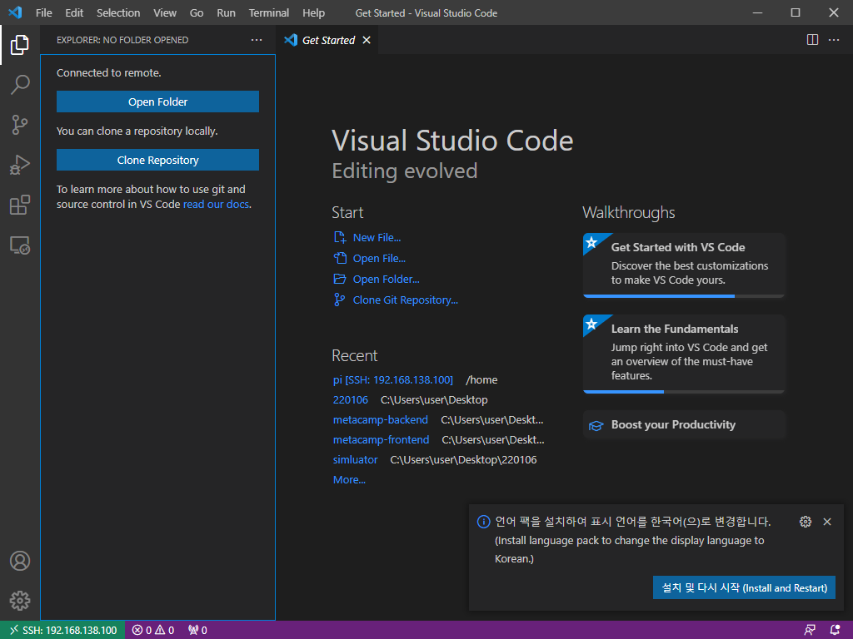Open recent 'pi [SSH: 192.168.138.100]'

click(x=393, y=379)
